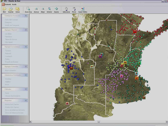Zoom out with the Alejar tool
This screenshot has height=126, width=168.
point(43,10)
